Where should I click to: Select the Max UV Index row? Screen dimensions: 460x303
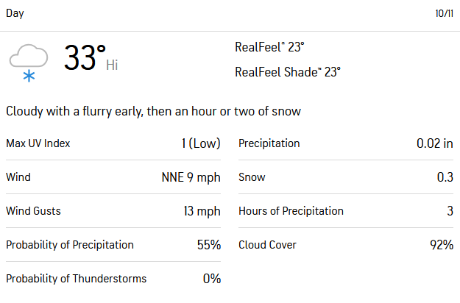pos(113,143)
